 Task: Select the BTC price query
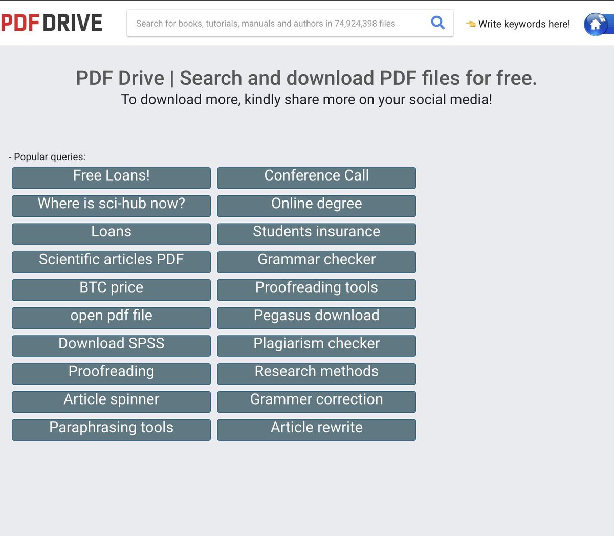[112, 290]
